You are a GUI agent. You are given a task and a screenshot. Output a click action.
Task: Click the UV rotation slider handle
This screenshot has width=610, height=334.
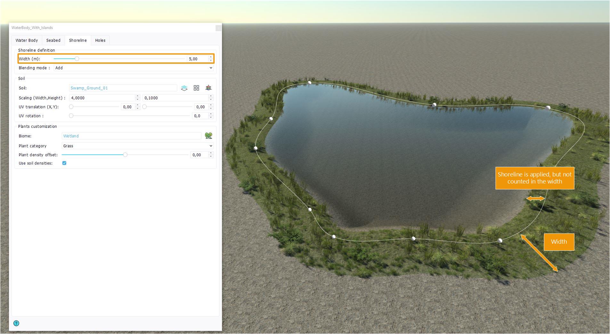[71, 116]
